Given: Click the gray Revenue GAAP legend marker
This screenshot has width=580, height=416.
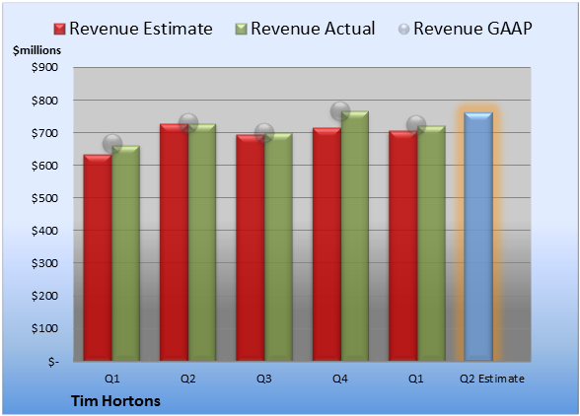Looking at the screenshot, I should [x=404, y=30].
